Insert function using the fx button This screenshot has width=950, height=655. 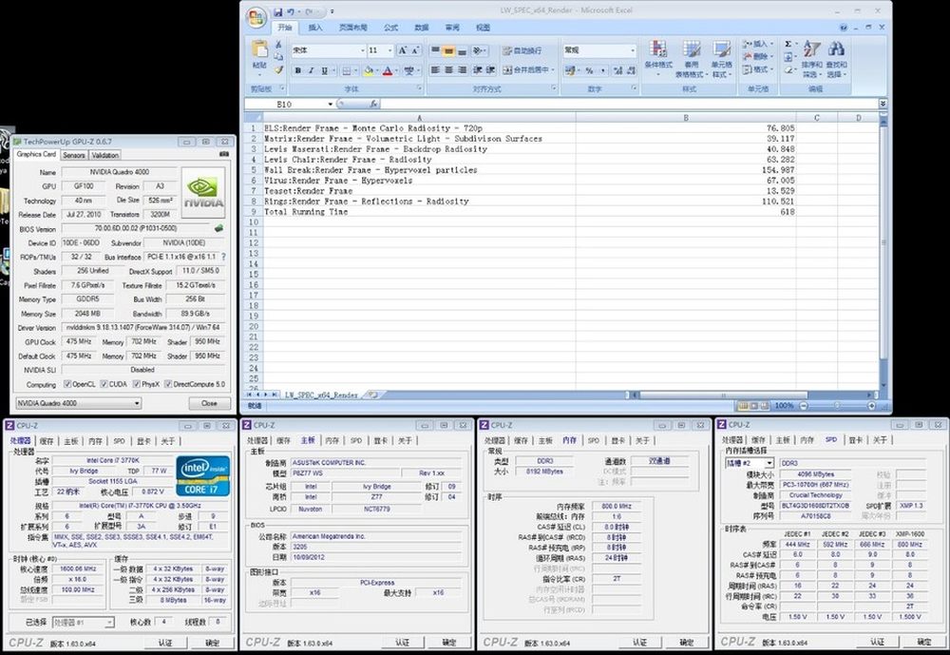click(x=373, y=104)
